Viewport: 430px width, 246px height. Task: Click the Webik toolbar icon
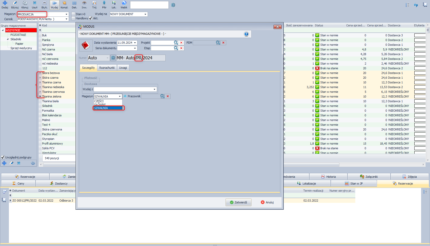click(124, 4)
